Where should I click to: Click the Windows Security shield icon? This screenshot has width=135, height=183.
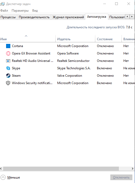(x=8, y=83)
